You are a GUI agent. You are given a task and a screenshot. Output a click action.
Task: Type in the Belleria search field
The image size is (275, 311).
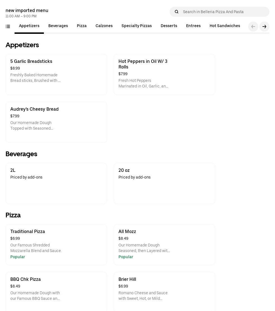tap(224, 12)
